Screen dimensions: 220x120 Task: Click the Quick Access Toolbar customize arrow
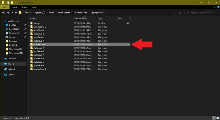point(15,3)
